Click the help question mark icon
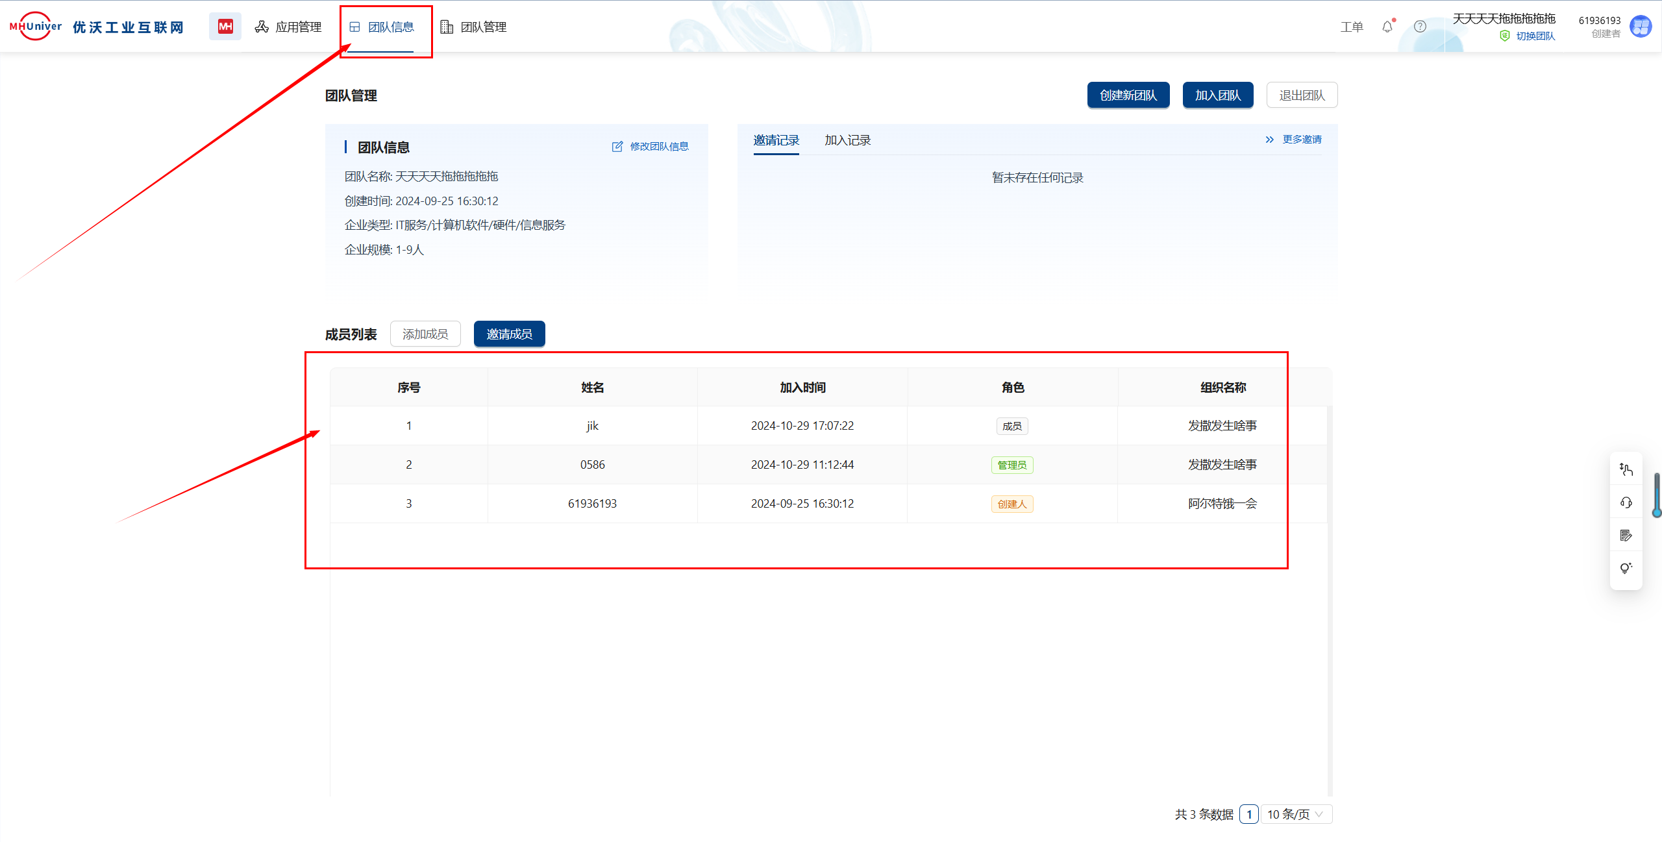This screenshot has height=842, width=1662. tap(1420, 27)
